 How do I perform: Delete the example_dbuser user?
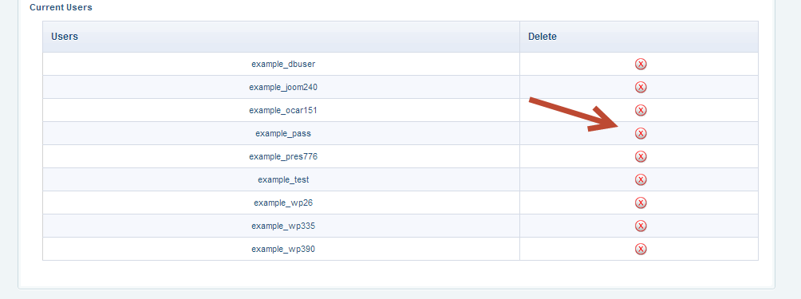point(641,64)
